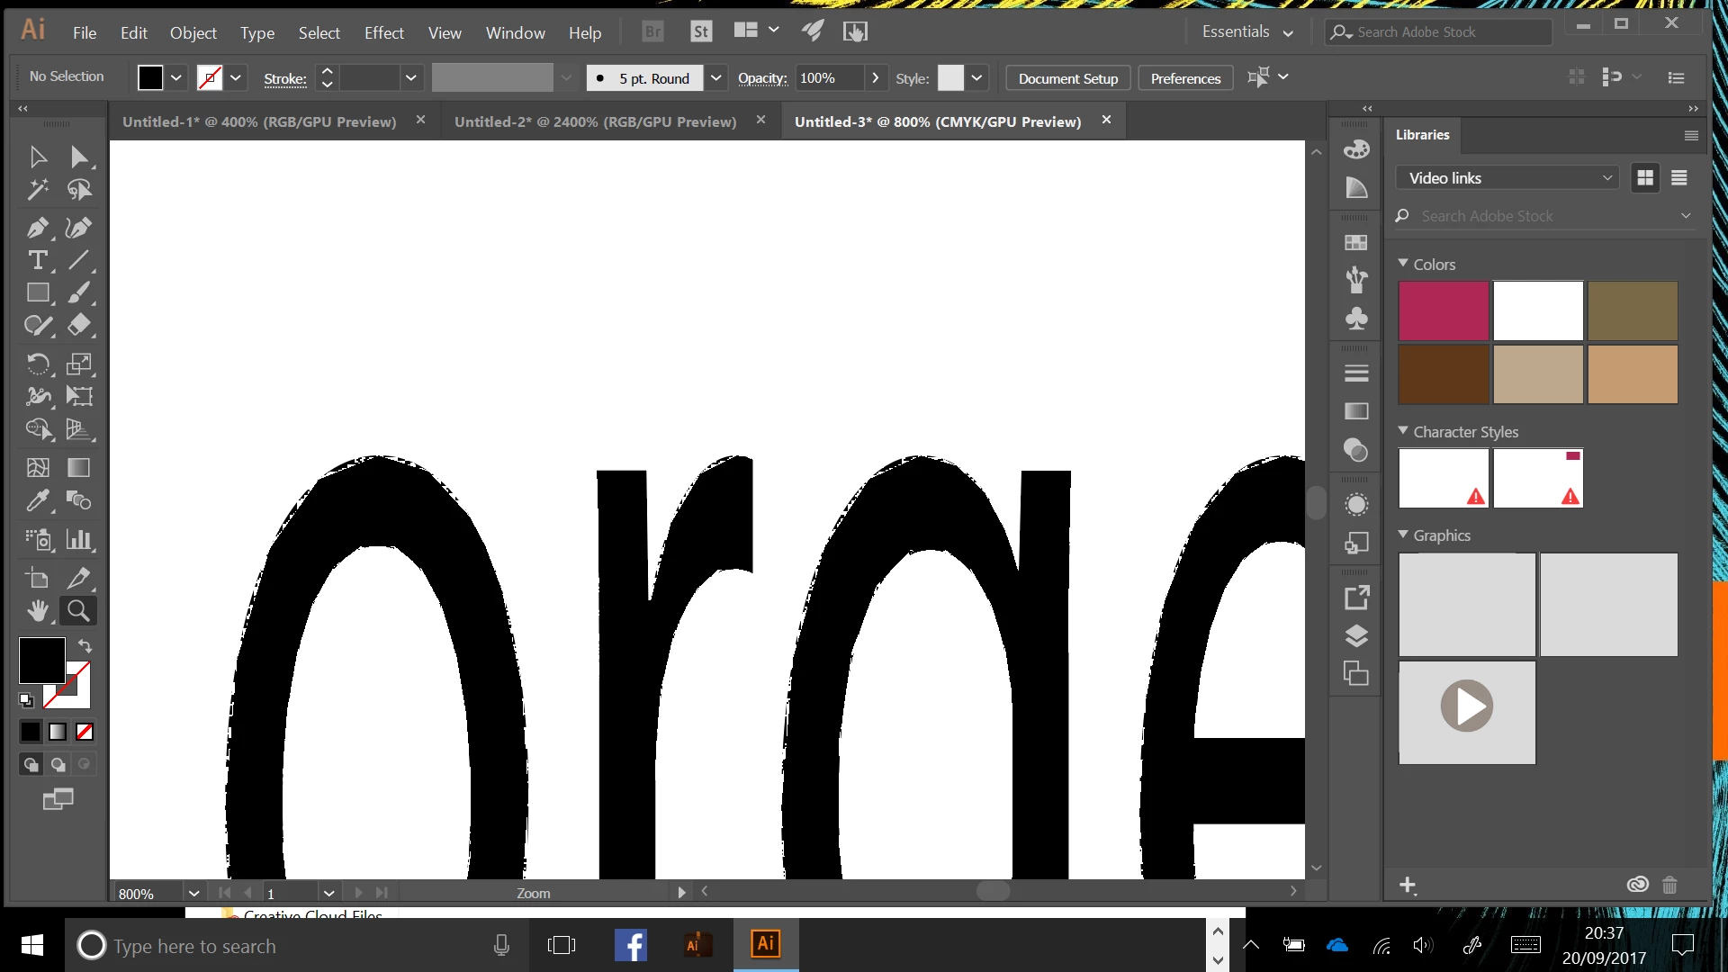Collapse the Character Styles section
The width and height of the screenshot is (1728, 972).
click(1403, 431)
